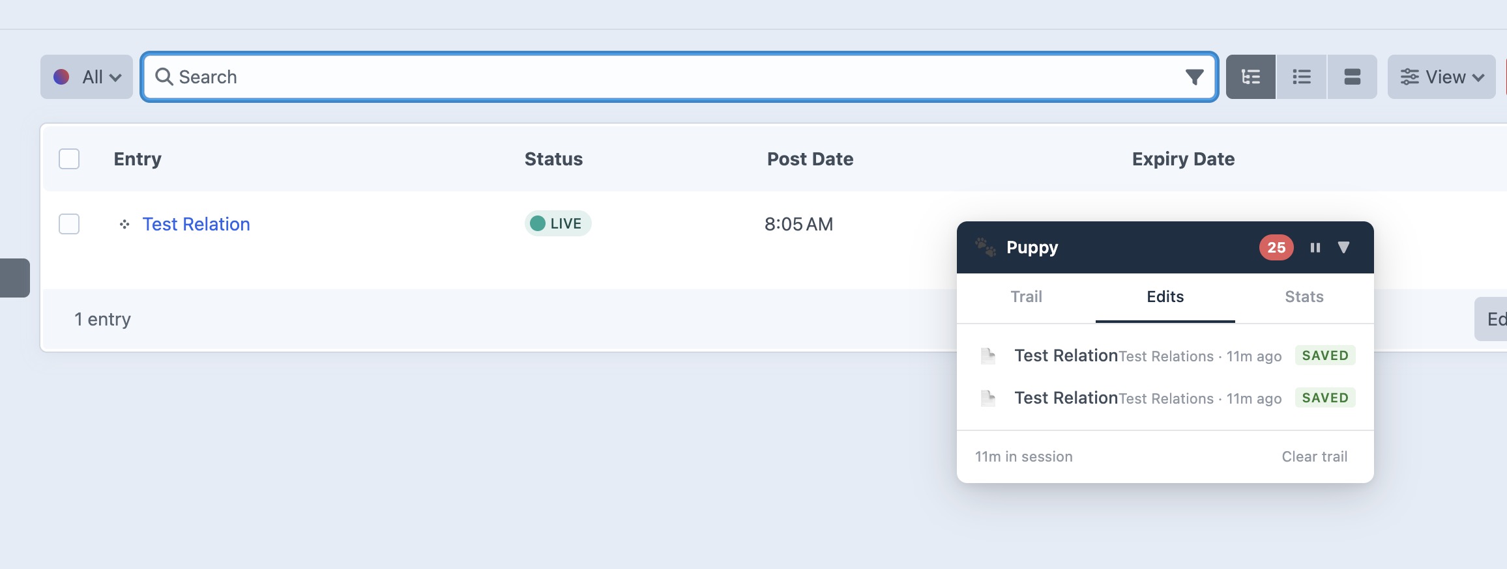Click the red 25 counter badge
1507x569 pixels.
point(1276,247)
